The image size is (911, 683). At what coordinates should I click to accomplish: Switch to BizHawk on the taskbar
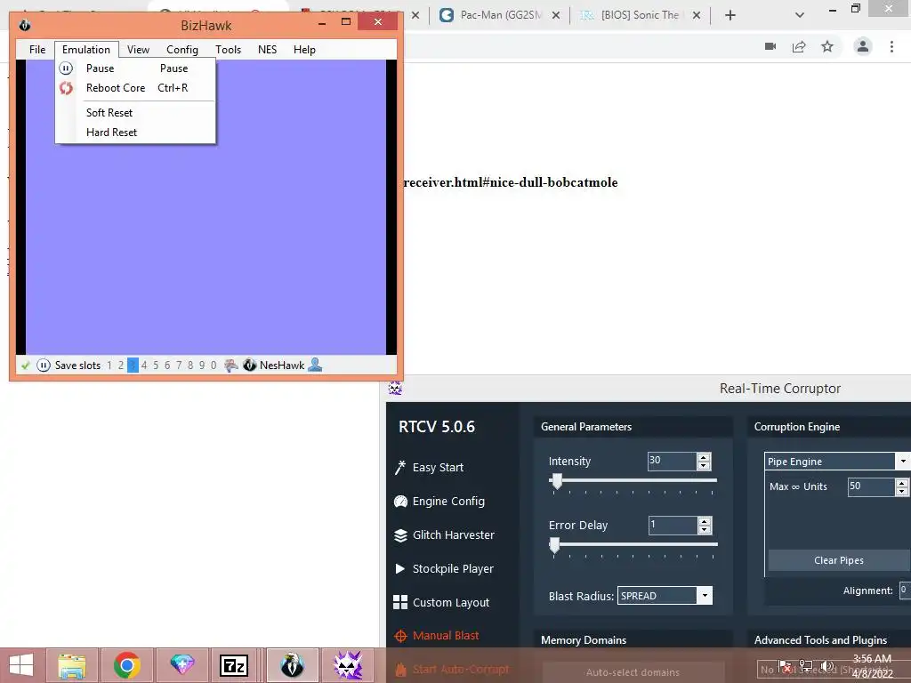tap(292, 665)
